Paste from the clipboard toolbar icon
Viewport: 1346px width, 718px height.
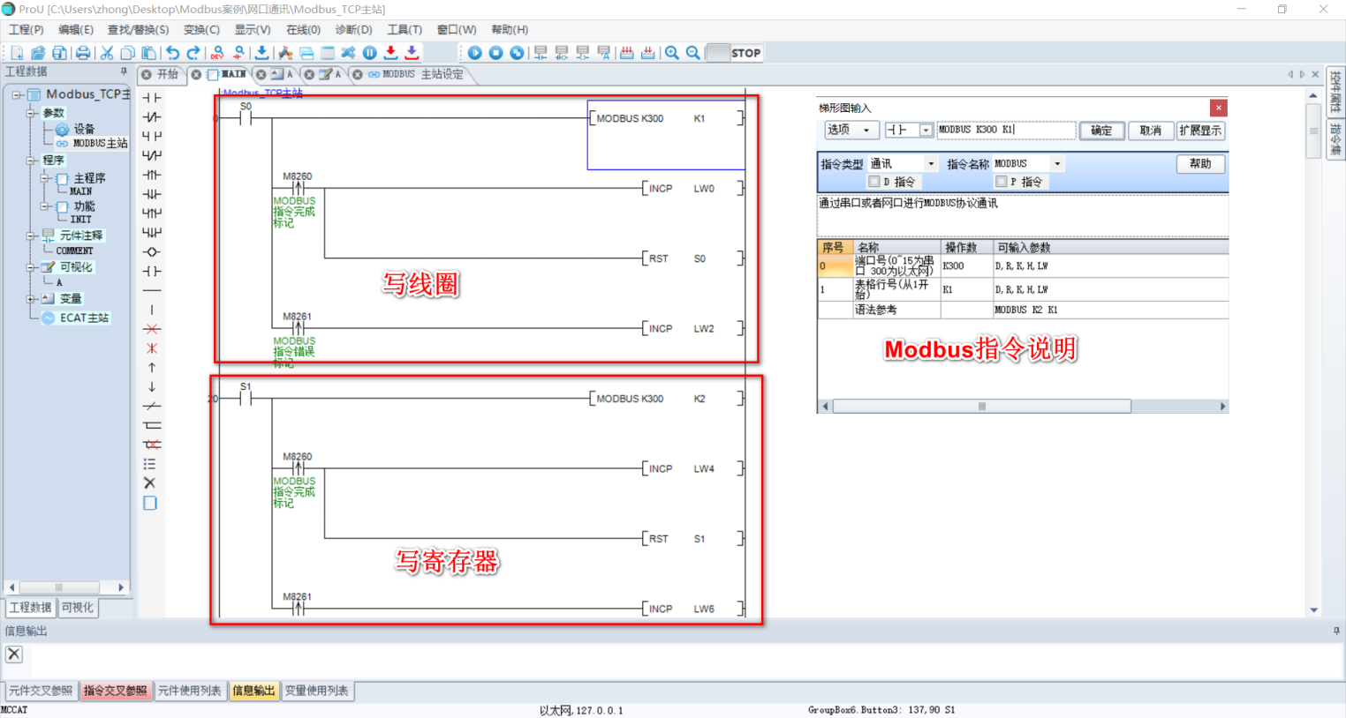(x=149, y=53)
